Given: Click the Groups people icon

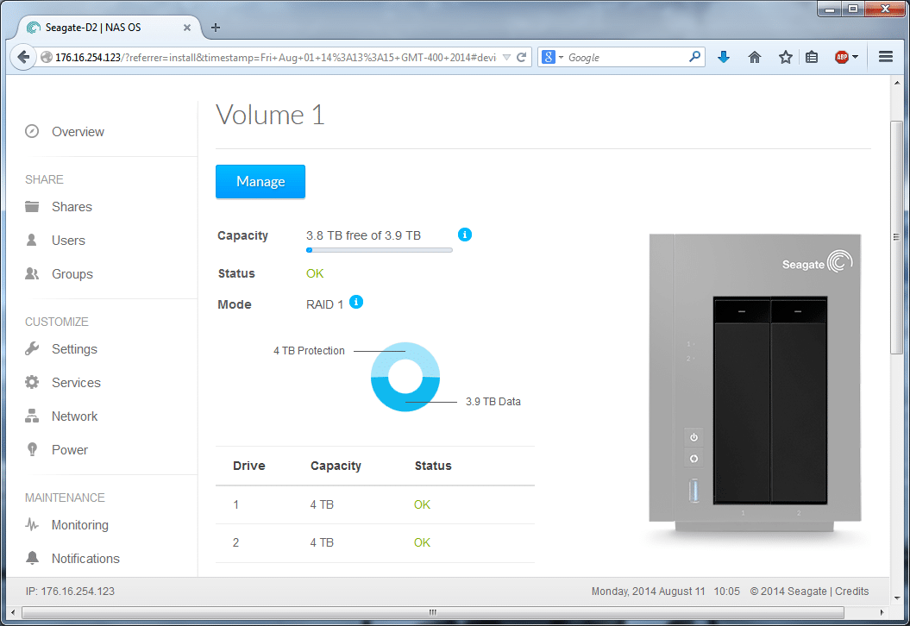Looking at the screenshot, I should point(32,274).
